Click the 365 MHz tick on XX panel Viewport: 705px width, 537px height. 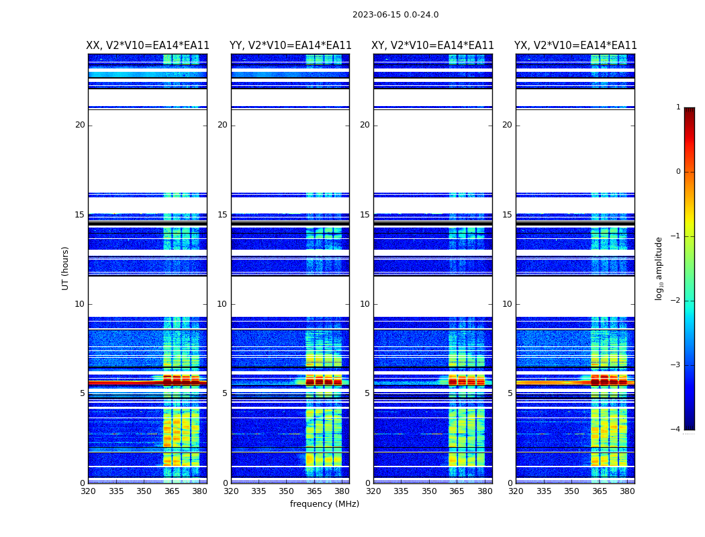coord(172,491)
